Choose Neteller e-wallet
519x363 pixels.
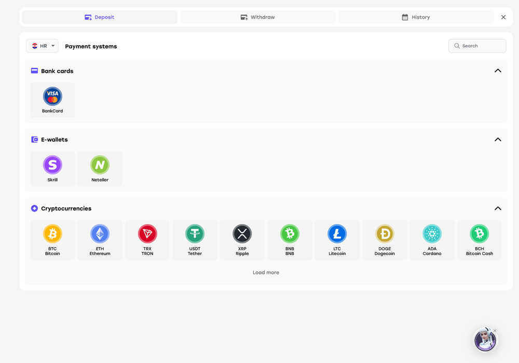coord(100,169)
